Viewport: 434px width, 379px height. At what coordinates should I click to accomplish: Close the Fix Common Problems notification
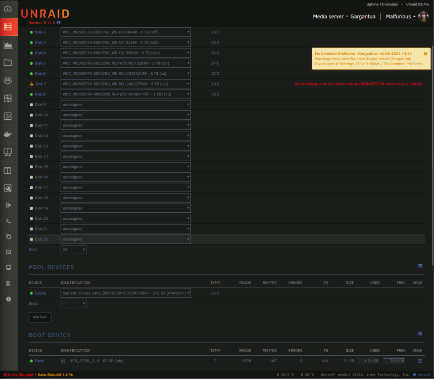(x=425, y=54)
